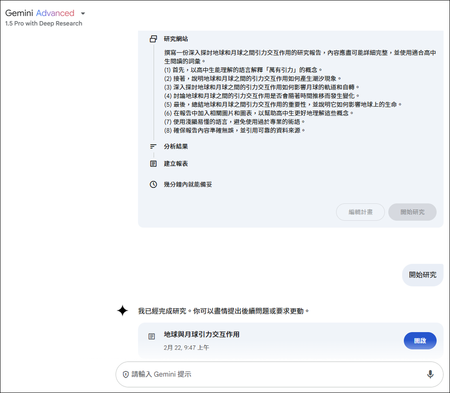Click plan step (6) about 圖片和圖表

[x=259, y=113]
